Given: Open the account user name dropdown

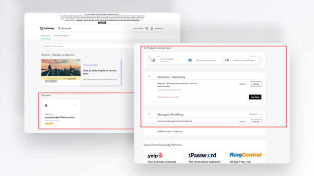Looking at the screenshot, I should pos(160,28).
